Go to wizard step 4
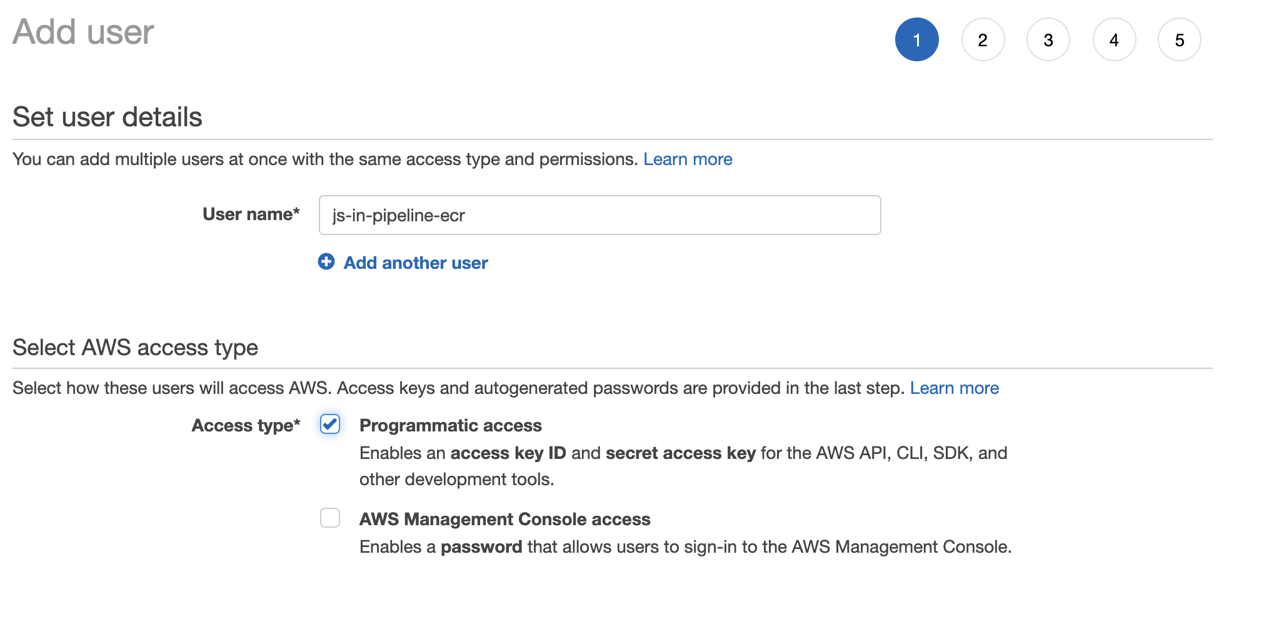This screenshot has height=624, width=1269. [x=1114, y=39]
